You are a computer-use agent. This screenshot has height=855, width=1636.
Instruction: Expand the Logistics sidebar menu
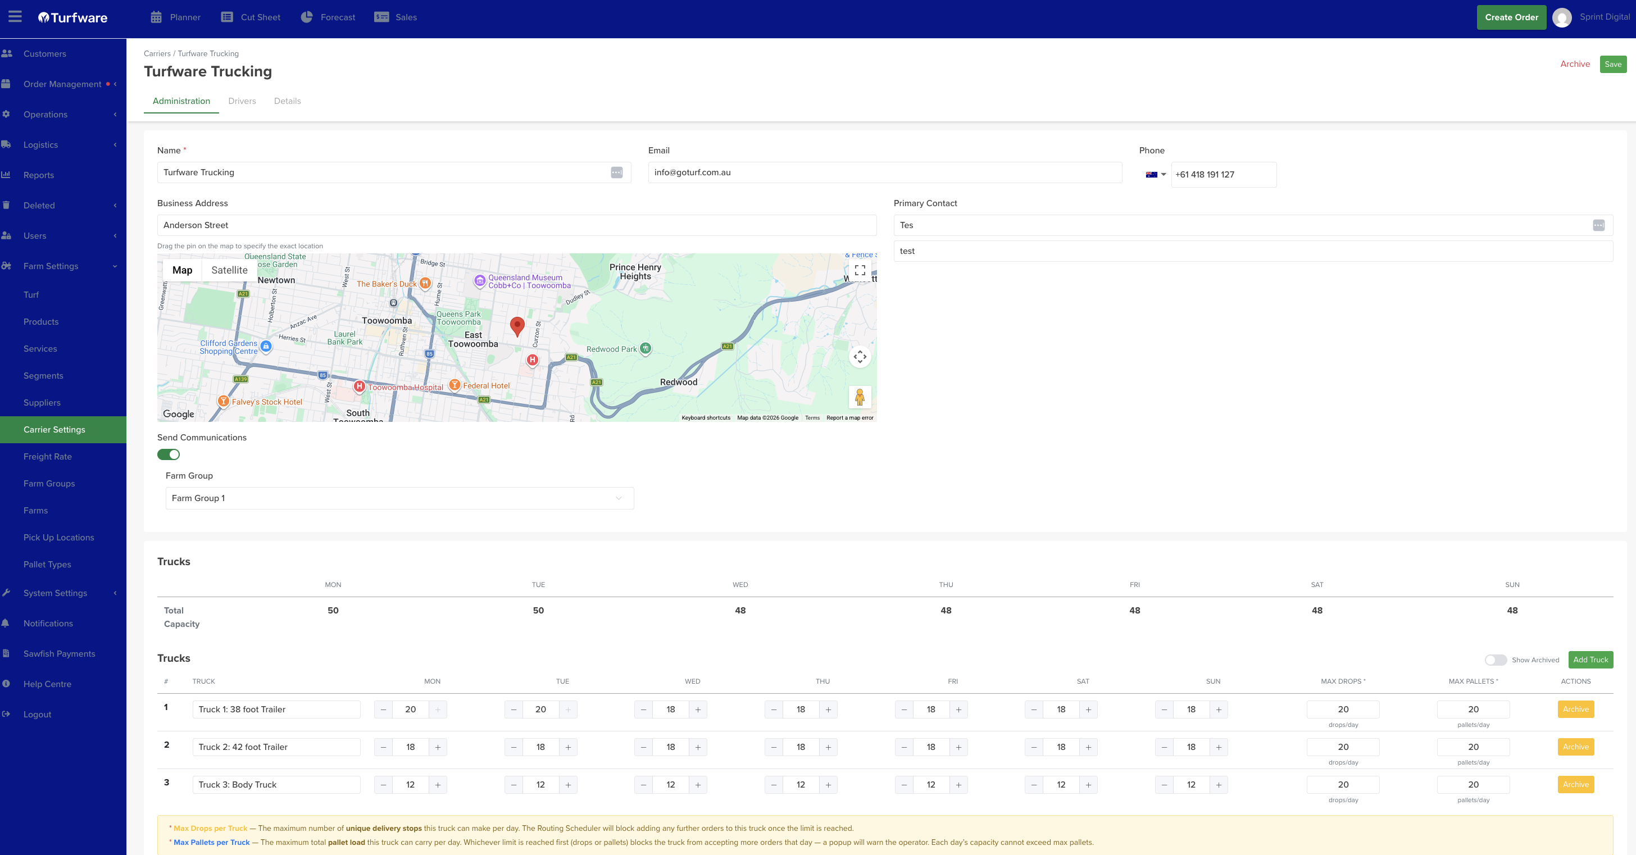coord(63,145)
